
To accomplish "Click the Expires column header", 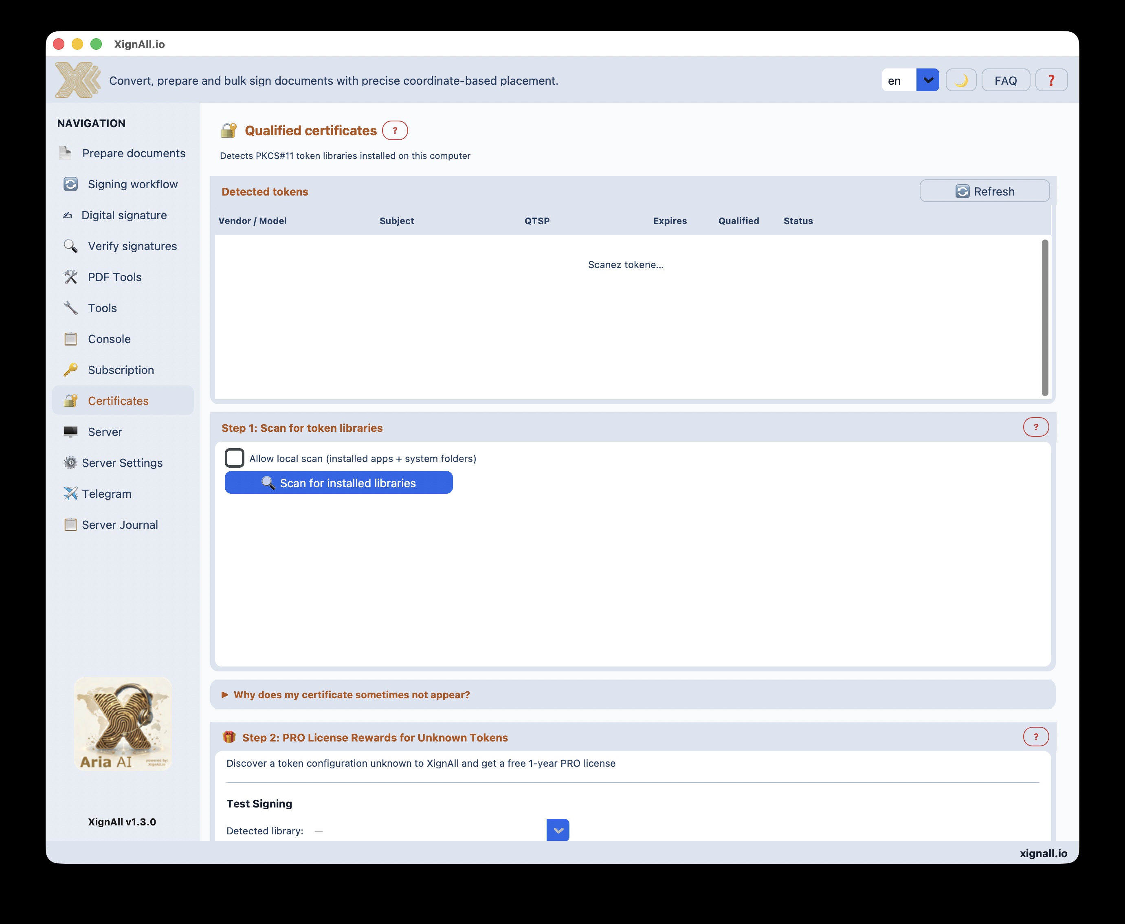I will coord(670,221).
